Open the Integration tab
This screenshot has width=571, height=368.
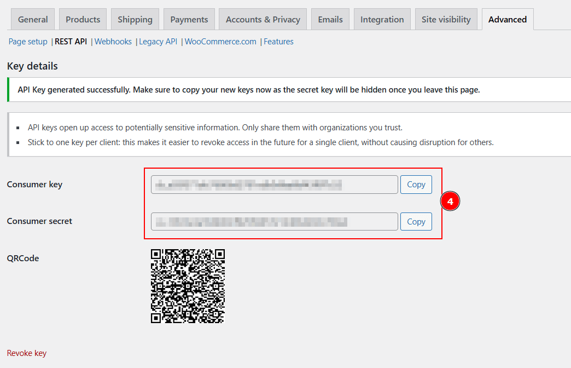(x=382, y=20)
